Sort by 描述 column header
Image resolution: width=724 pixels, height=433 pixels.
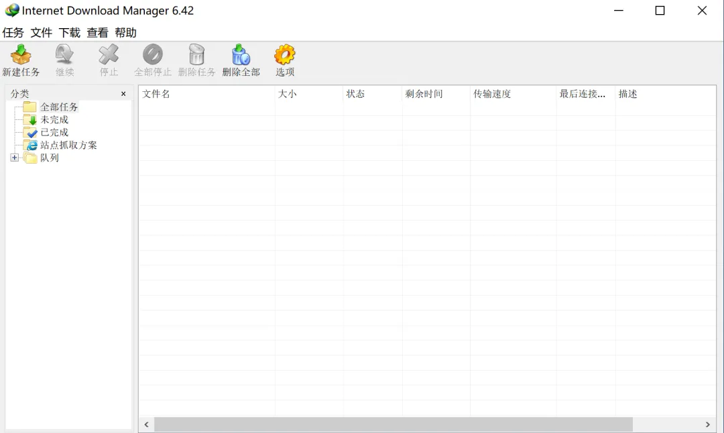pos(666,94)
